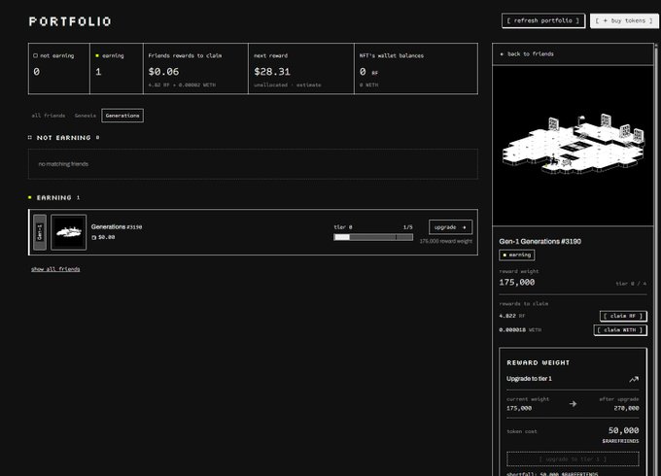Click Friends rewards to claim value $0.06

coord(163,72)
